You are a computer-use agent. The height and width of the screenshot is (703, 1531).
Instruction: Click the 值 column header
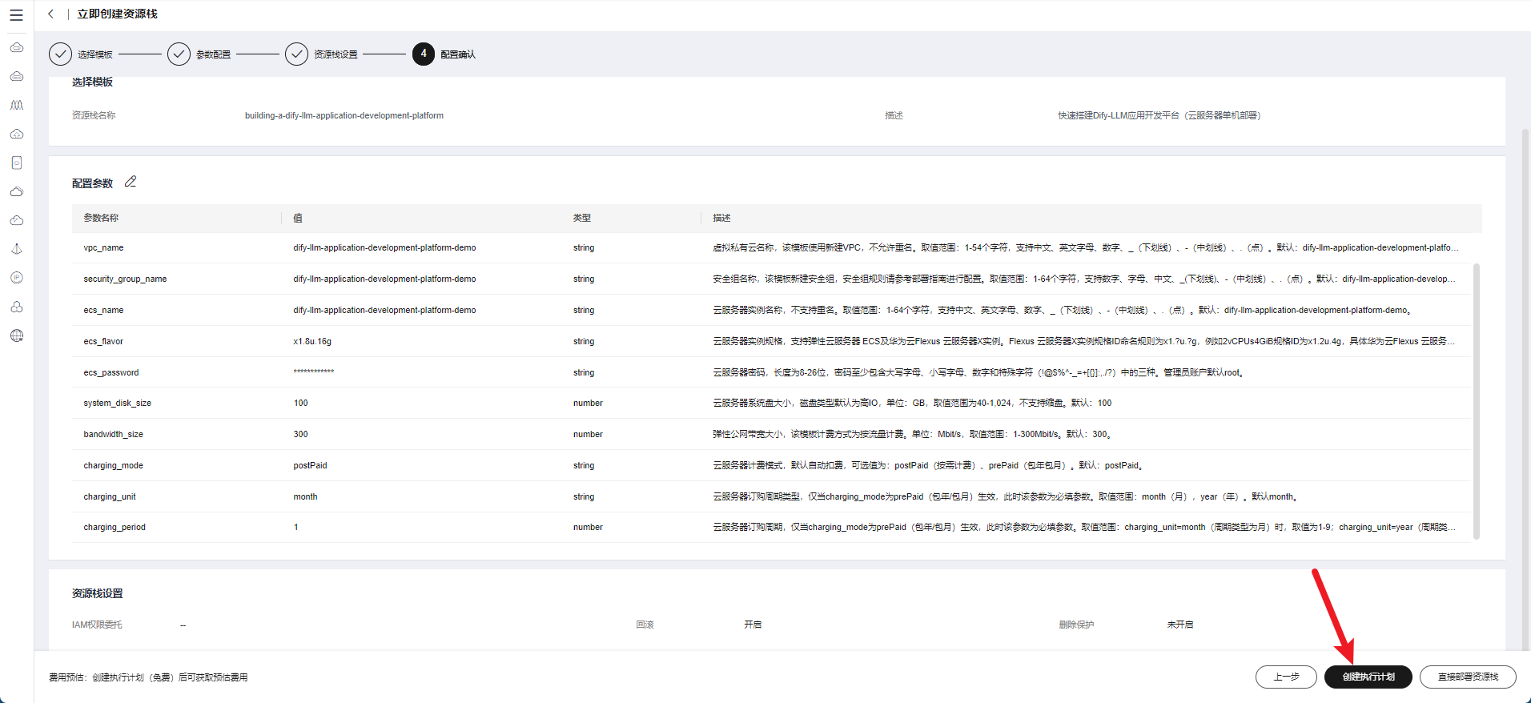[x=298, y=218]
